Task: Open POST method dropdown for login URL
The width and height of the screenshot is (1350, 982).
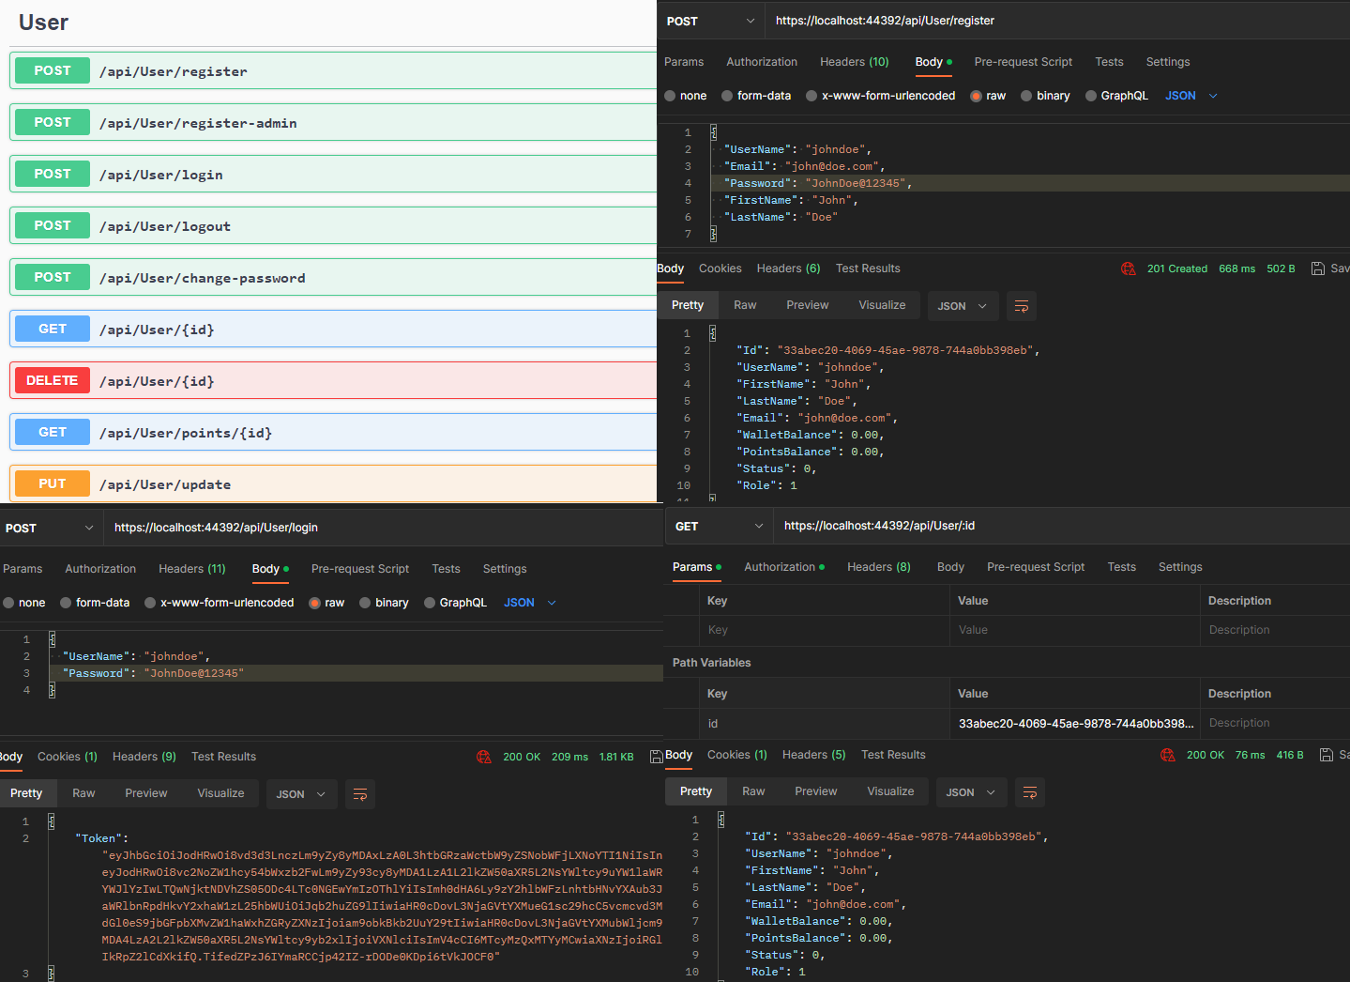Action: [51, 528]
